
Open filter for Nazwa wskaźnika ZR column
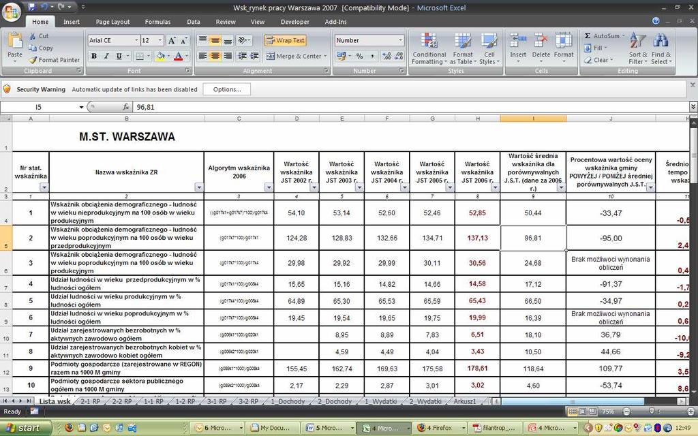pyautogui.click(x=198, y=188)
